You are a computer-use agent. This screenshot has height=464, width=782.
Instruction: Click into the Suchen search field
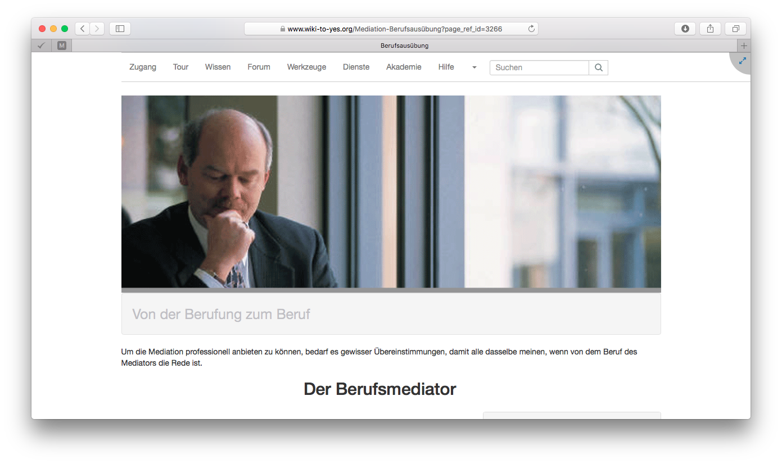pyautogui.click(x=539, y=67)
